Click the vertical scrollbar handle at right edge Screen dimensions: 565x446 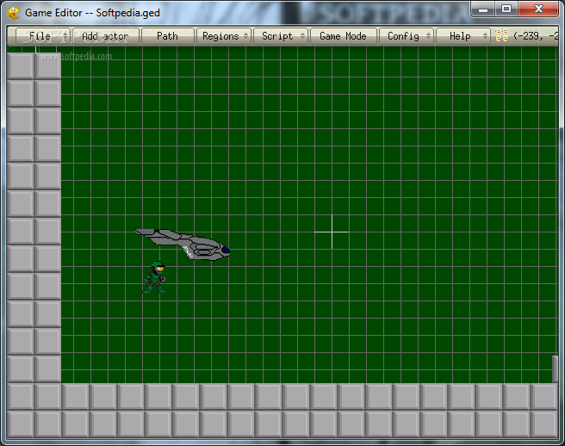[555, 369]
